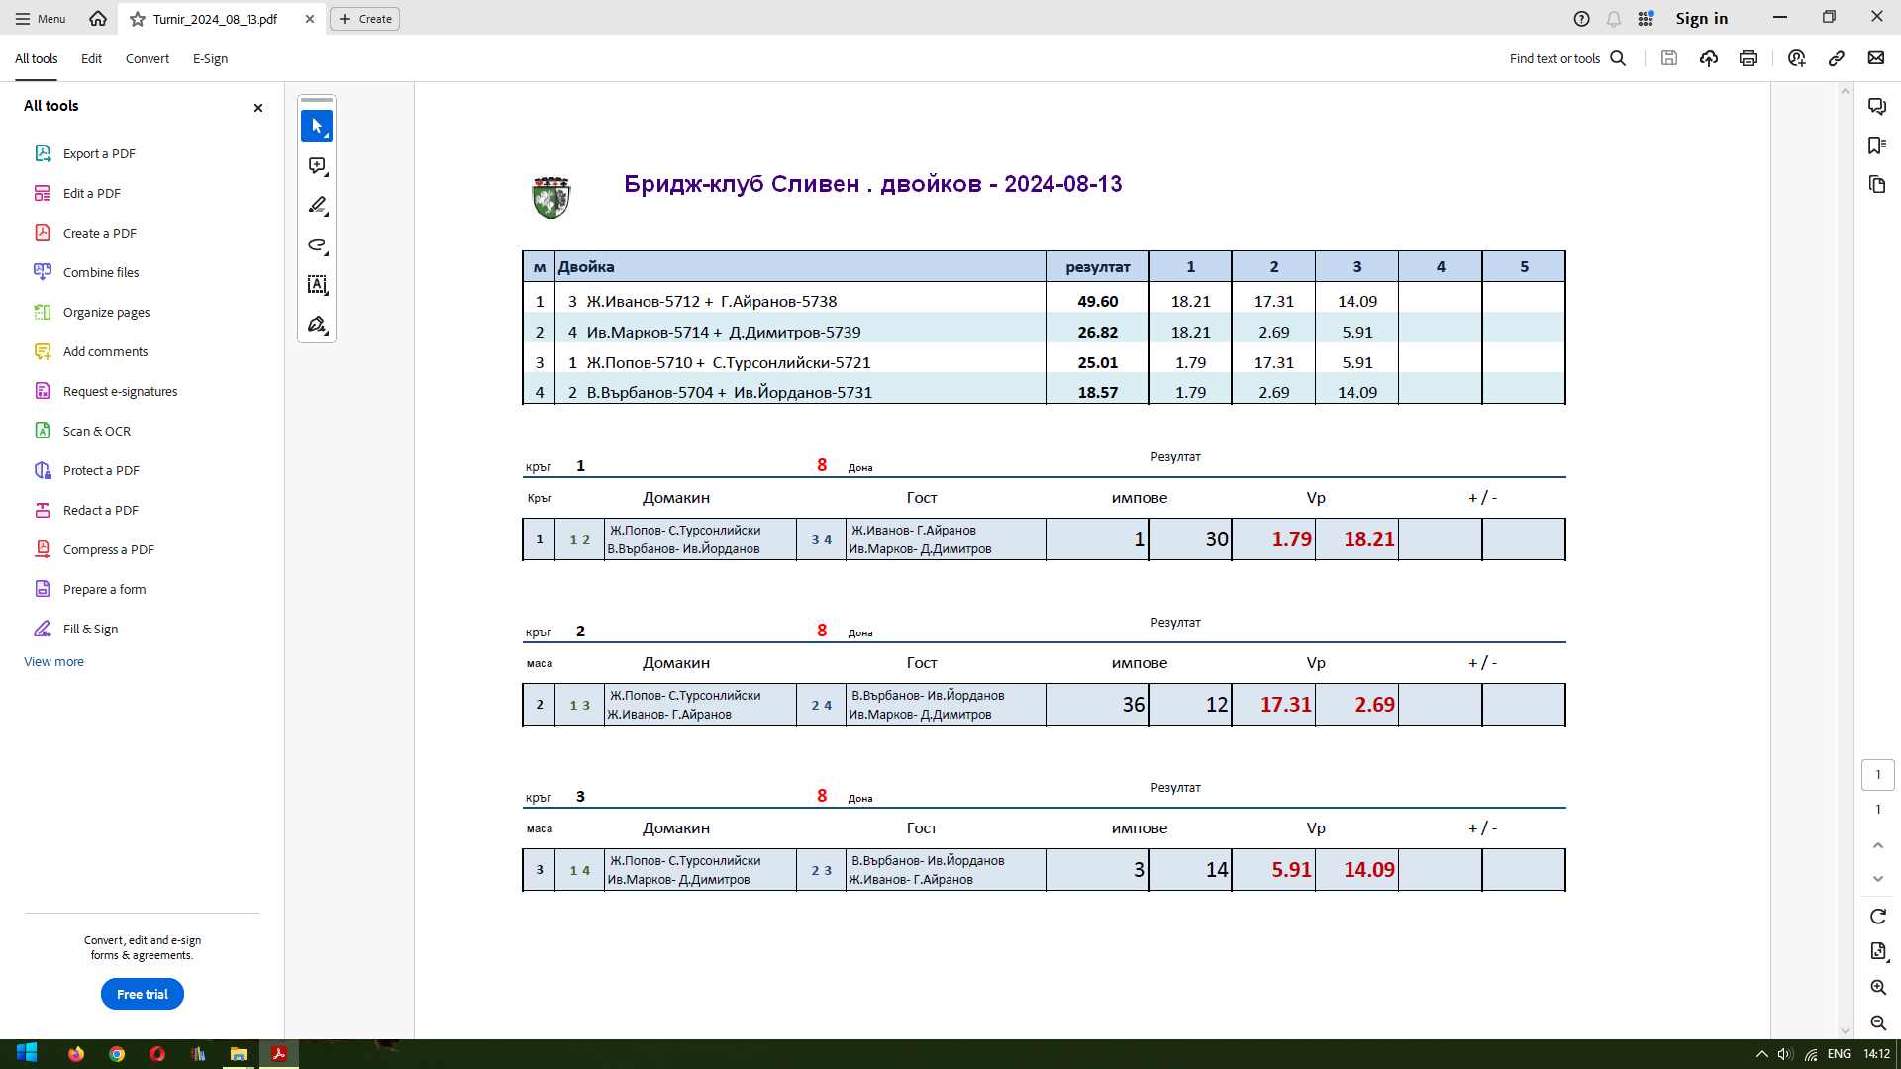The width and height of the screenshot is (1901, 1069).
Task: Close the All tools panel
Action: click(x=258, y=107)
